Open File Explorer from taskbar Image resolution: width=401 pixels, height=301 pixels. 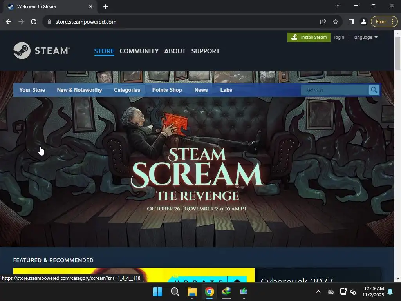192,292
